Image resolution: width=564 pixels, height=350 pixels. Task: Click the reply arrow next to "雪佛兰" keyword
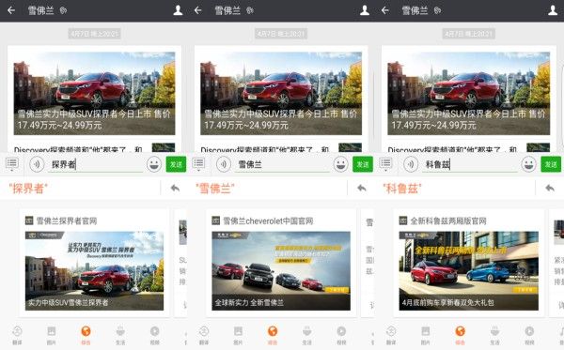tap(362, 188)
